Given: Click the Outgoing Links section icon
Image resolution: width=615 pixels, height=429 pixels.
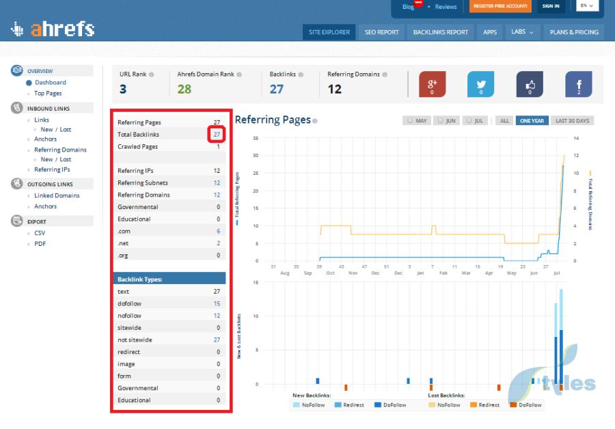Looking at the screenshot, I should pyautogui.click(x=17, y=184).
